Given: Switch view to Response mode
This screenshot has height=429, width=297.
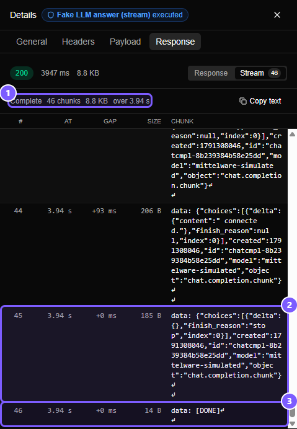Looking at the screenshot, I should (211, 73).
